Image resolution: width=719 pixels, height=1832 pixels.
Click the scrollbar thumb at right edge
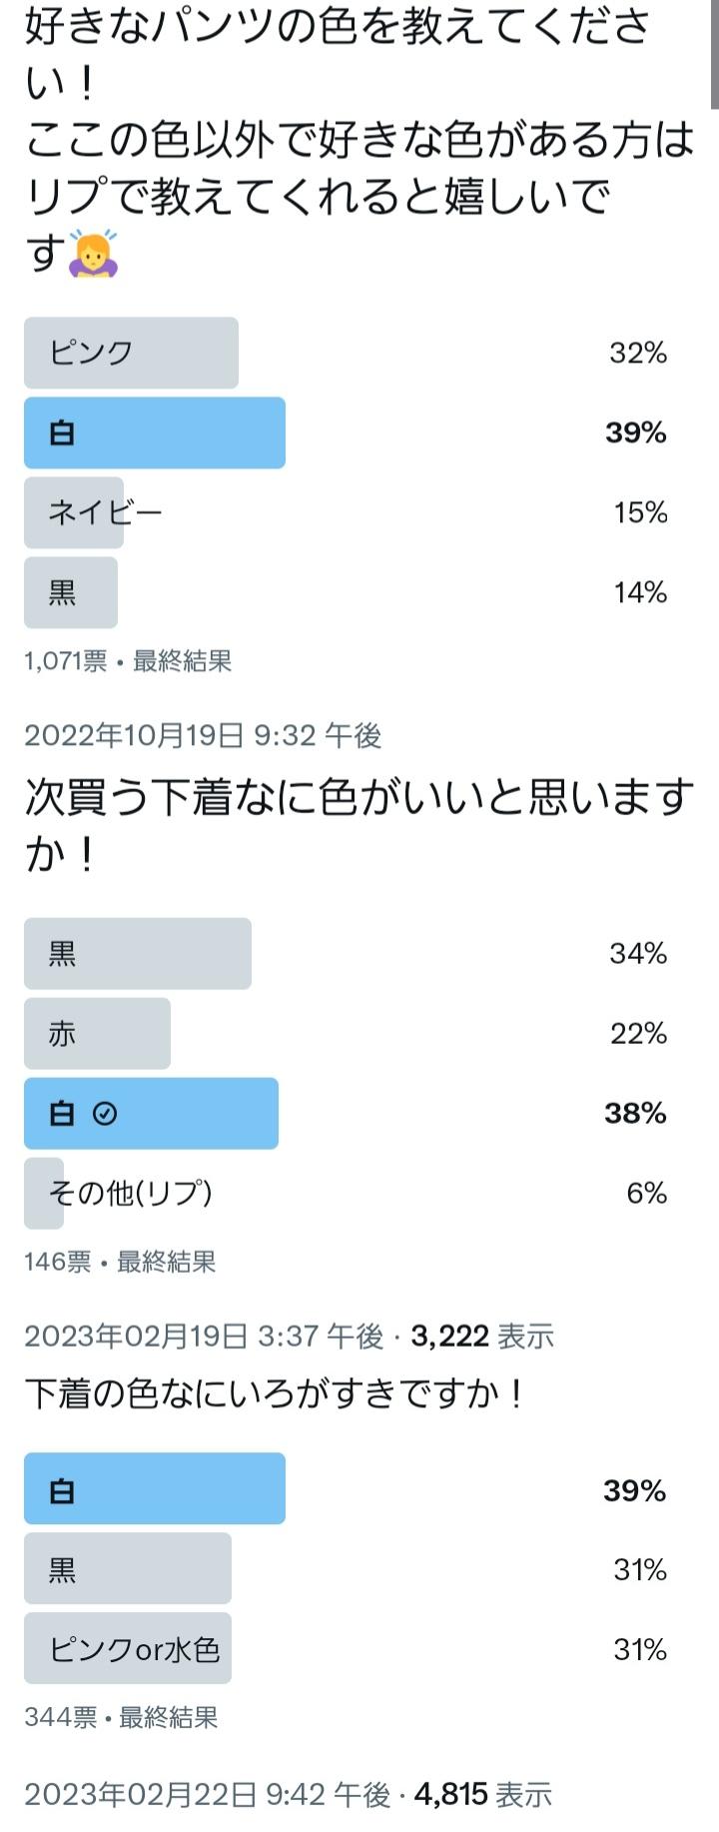[x=715, y=54]
